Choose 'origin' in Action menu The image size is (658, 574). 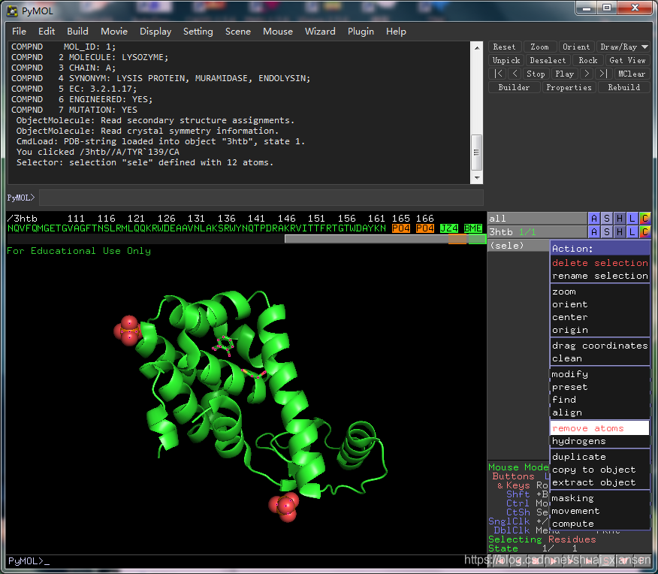(x=599, y=331)
